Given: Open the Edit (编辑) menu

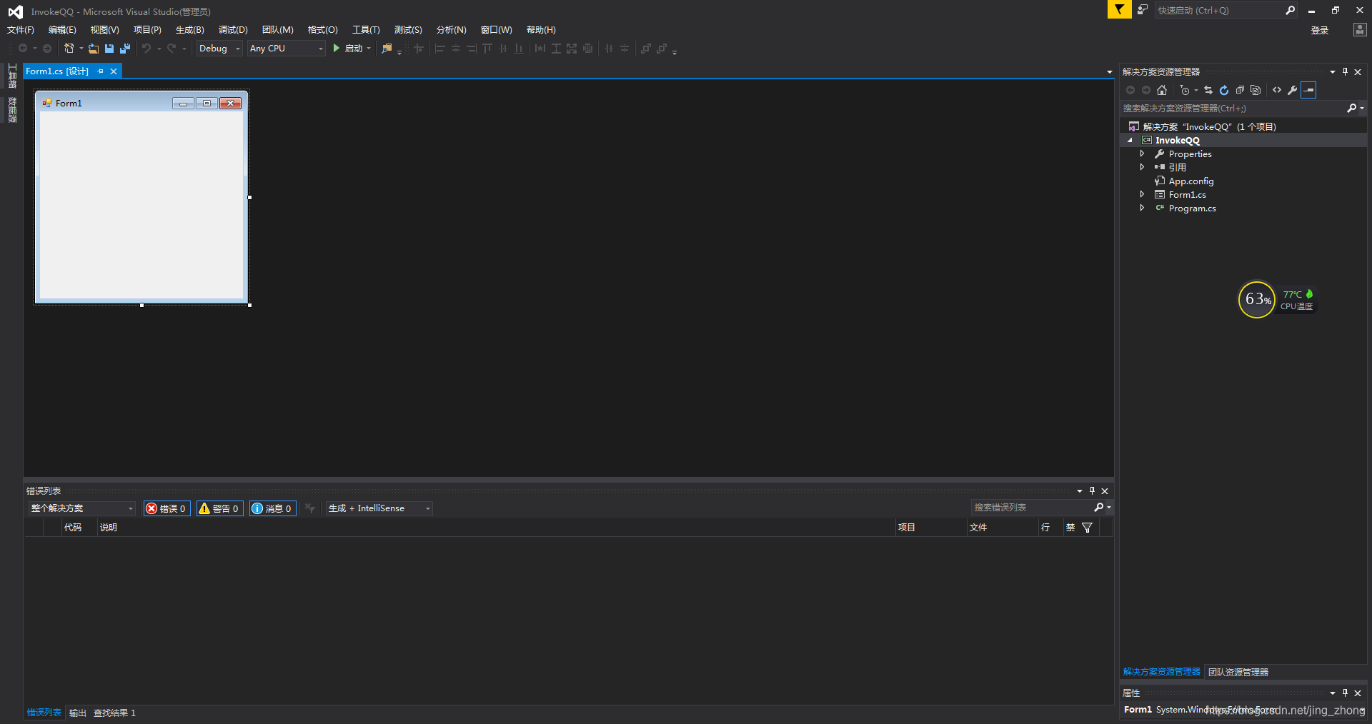Looking at the screenshot, I should pos(62,30).
